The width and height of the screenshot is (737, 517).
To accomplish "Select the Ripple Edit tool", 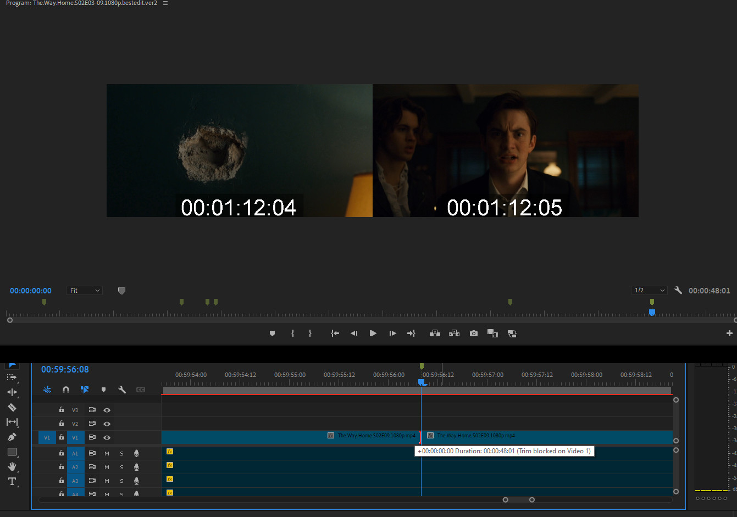I will (x=12, y=392).
